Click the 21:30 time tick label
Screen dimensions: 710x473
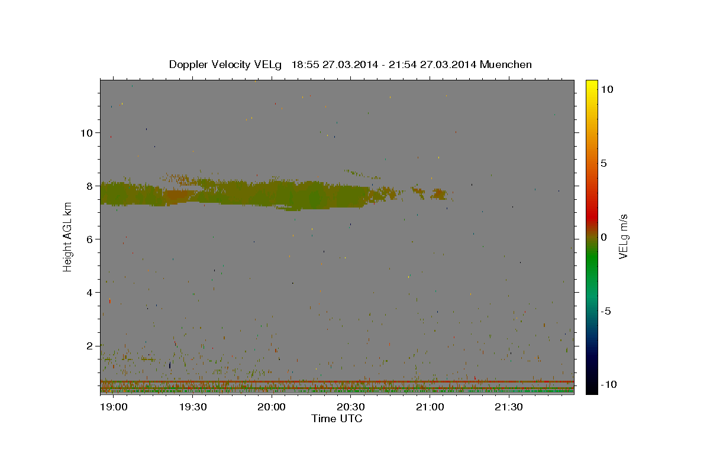(508, 407)
